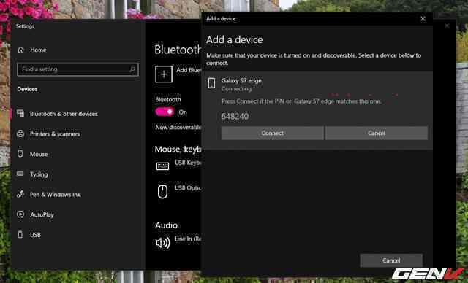Screen dimensions: 468x283
Task: Select the Galaxy S7 edge device name
Action: 241,80
